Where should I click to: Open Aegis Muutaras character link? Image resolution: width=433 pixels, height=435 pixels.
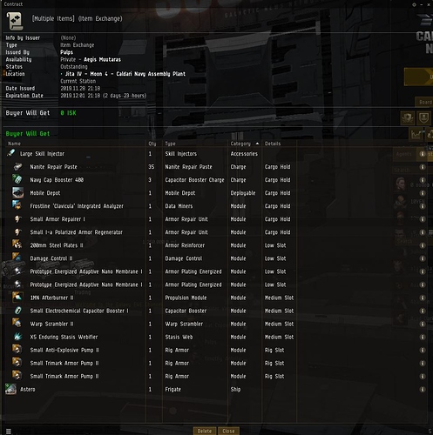102,59
